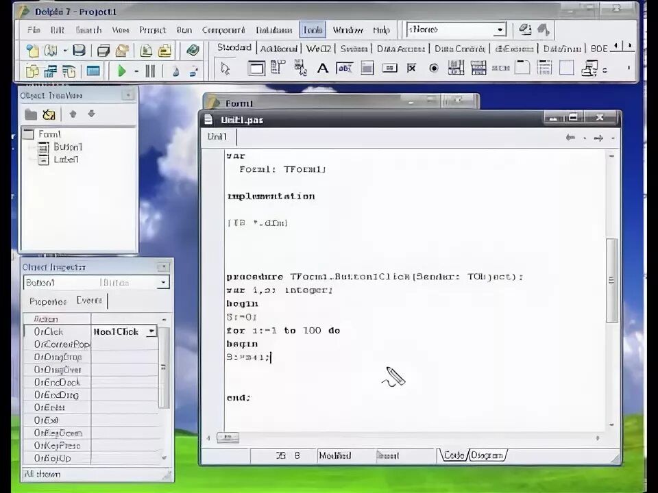Select the ActionList component icon
Viewport: 658px width, 493px height.
589,68
